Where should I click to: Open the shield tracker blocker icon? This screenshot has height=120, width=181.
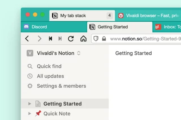96,39
